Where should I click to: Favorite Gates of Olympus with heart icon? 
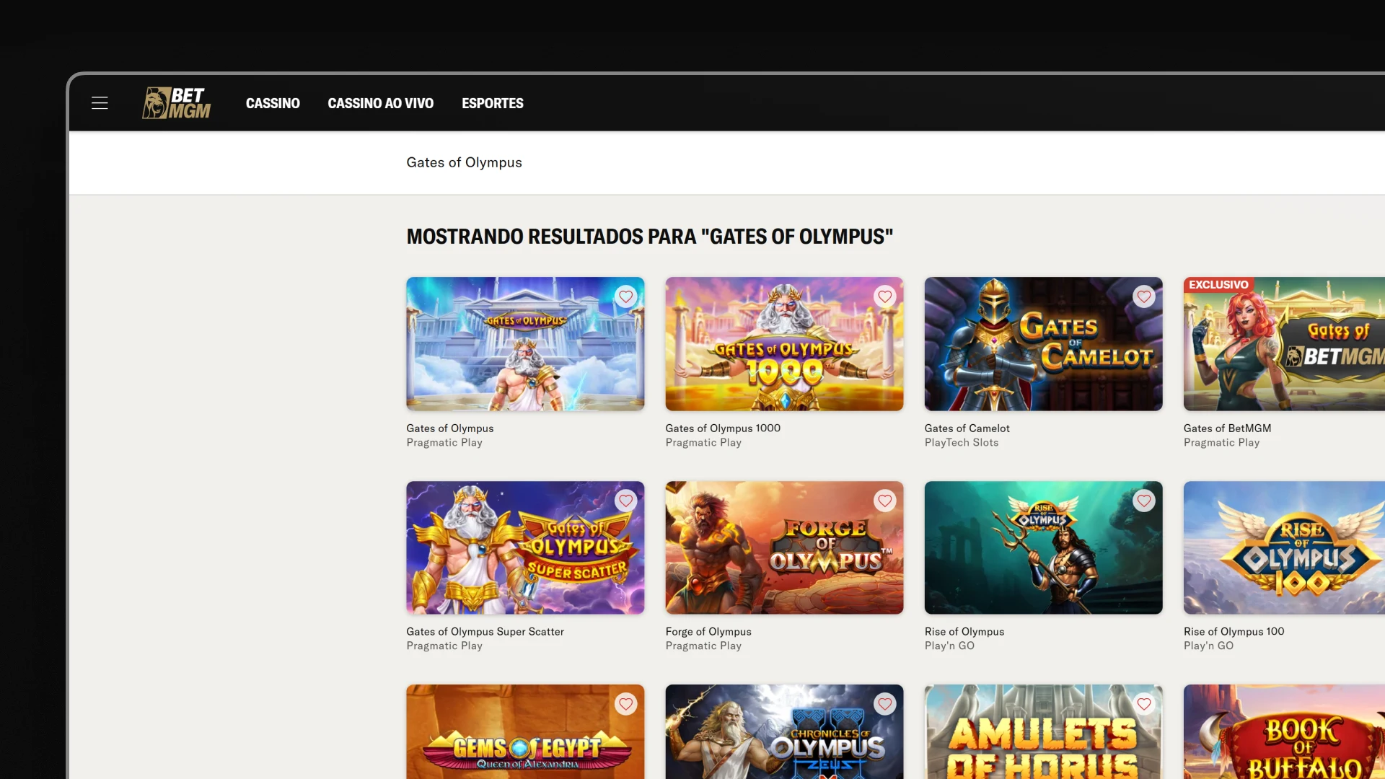click(x=625, y=296)
